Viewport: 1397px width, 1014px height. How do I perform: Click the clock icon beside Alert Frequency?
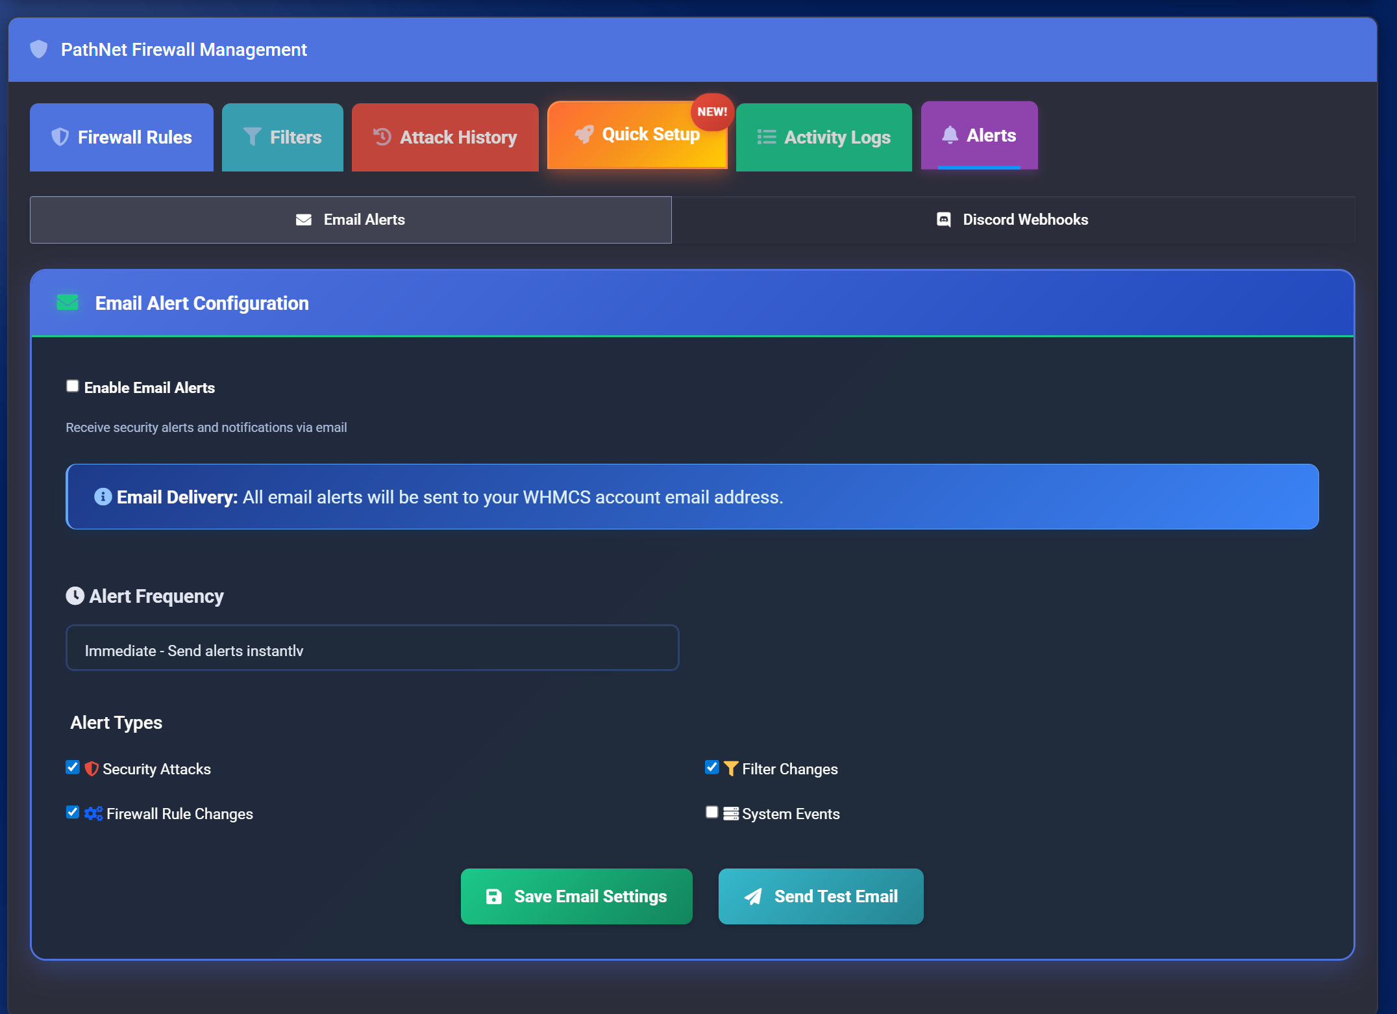coord(75,596)
